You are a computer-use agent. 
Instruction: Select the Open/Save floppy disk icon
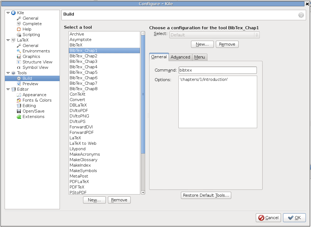[x=19, y=111]
